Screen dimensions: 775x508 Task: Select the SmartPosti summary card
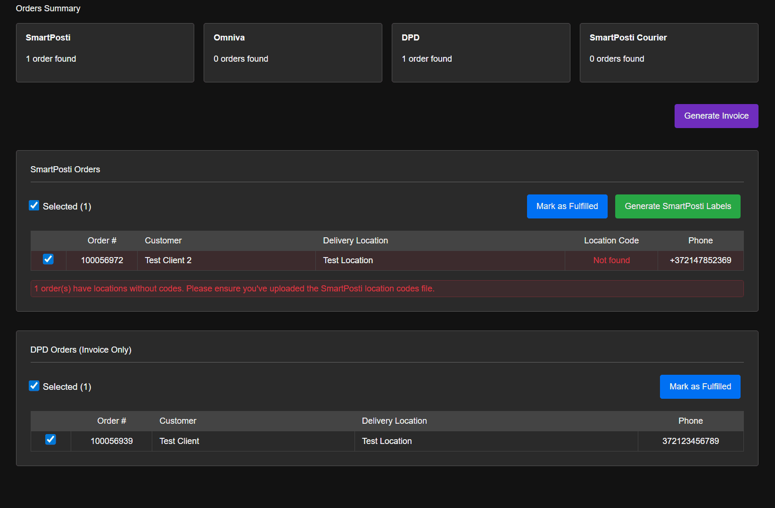[x=105, y=52]
